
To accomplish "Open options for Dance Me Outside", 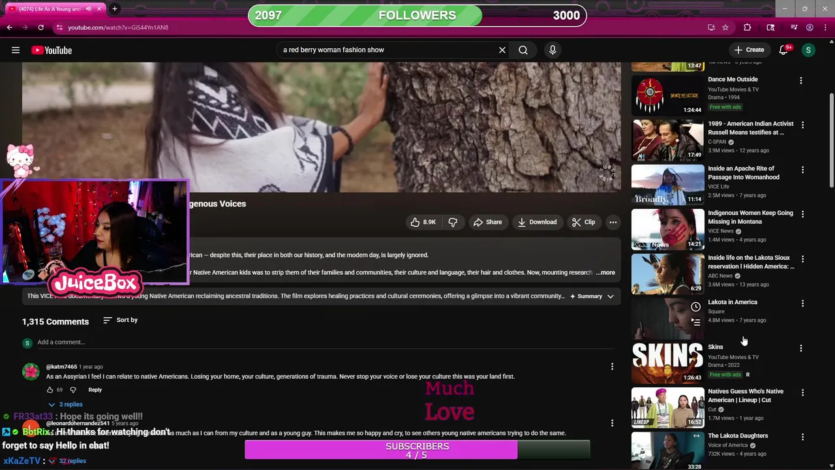I will (x=801, y=80).
